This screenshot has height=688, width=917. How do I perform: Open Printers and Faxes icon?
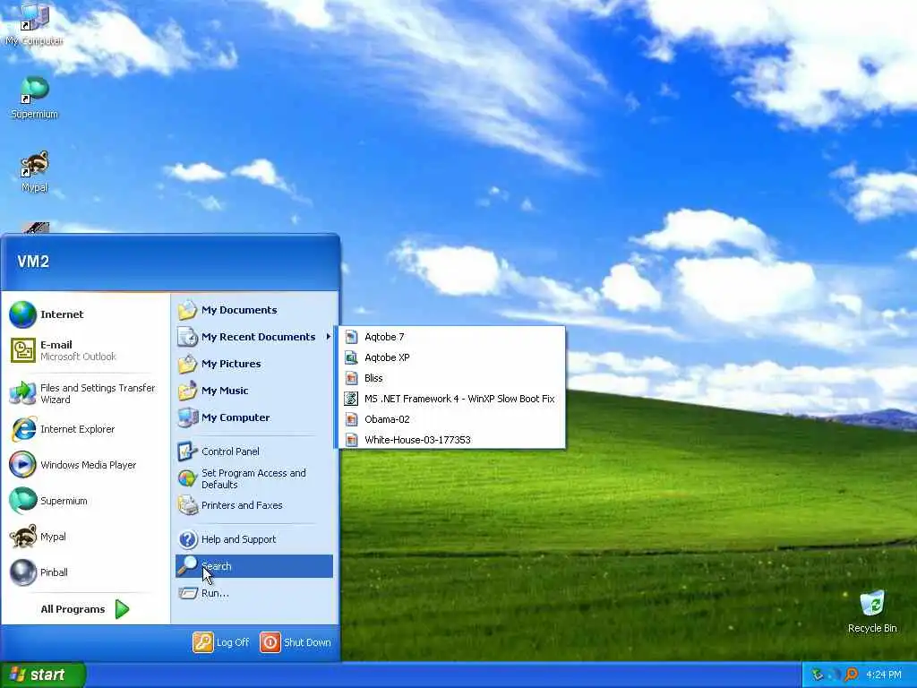click(188, 505)
